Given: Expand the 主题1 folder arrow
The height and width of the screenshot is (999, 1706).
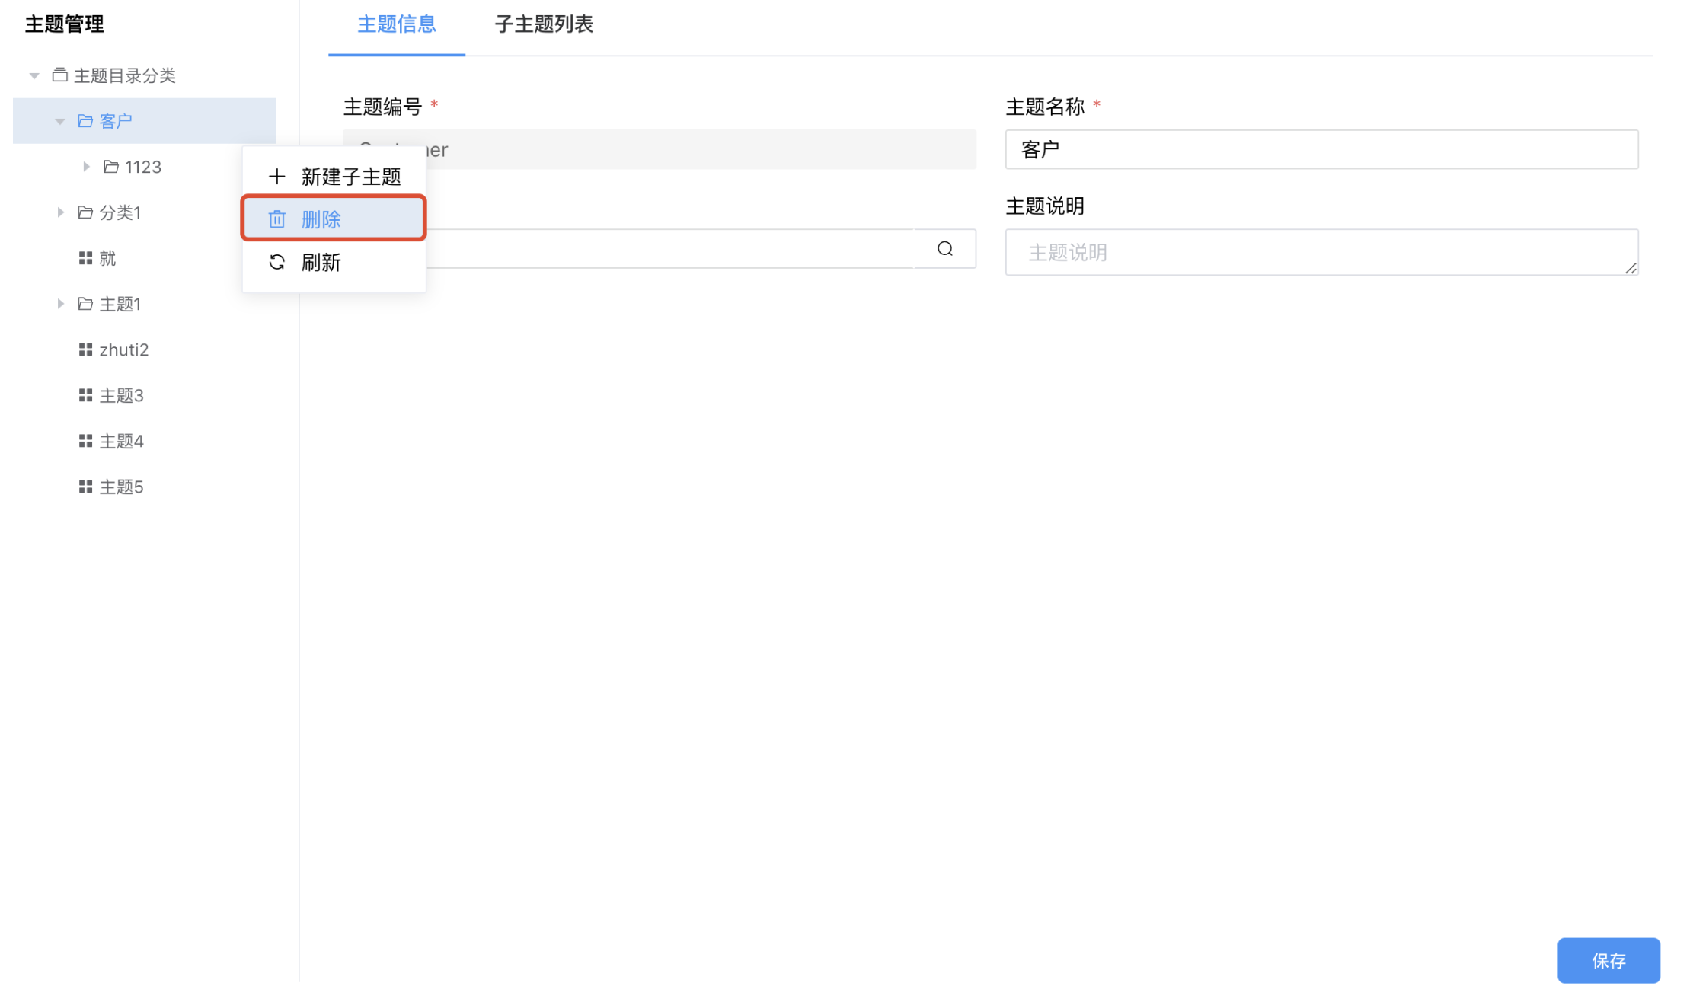Looking at the screenshot, I should [60, 304].
